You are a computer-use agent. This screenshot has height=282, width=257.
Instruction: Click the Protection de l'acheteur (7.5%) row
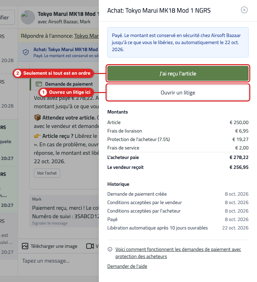point(178,139)
